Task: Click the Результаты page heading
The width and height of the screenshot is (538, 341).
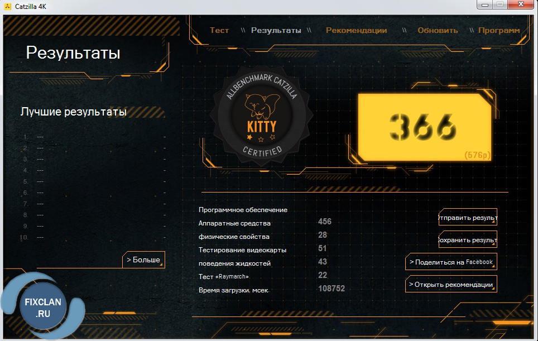Action: click(x=73, y=53)
